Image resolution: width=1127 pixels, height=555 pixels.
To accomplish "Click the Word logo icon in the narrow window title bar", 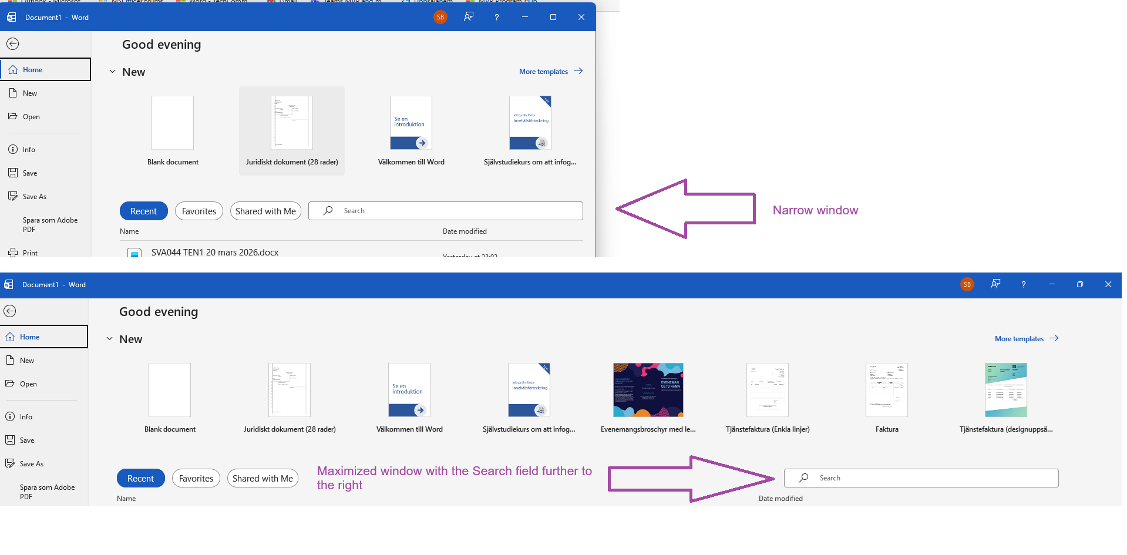I will pyautogui.click(x=11, y=18).
